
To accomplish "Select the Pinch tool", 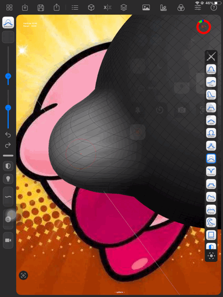I will point(211,146).
